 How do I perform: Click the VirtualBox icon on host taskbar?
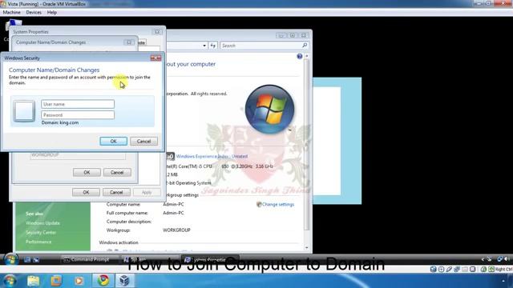pos(124,281)
